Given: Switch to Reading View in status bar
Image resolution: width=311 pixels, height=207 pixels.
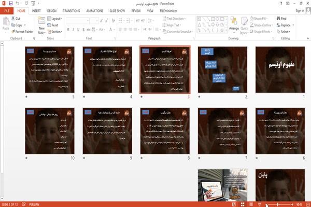Looking at the screenshot, I should coord(251,204).
